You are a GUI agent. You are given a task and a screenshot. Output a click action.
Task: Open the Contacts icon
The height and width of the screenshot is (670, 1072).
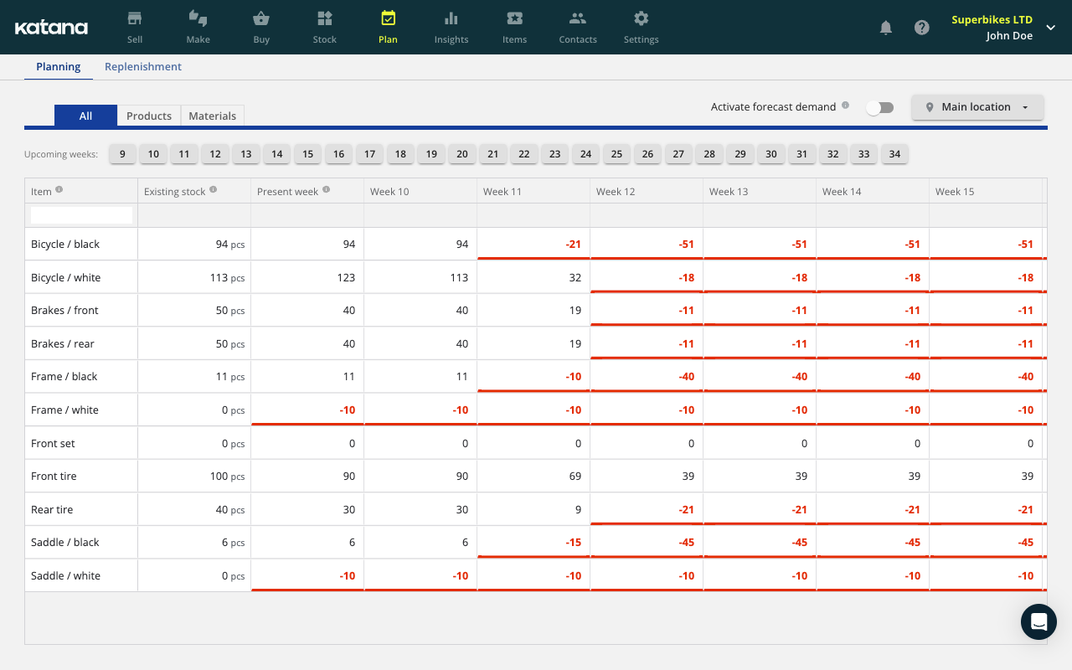tap(578, 18)
